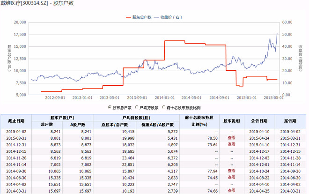Select the 2014-04-02 截止日期 cell
This screenshot has height=194, width=309.
coord(16,184)
